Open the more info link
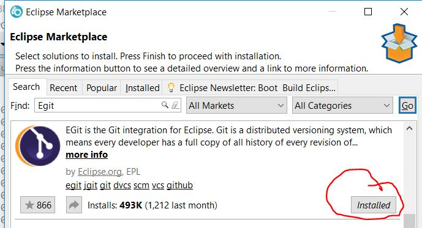 (86, 155)
